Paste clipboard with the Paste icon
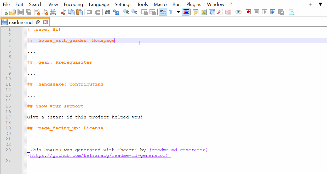The width and height of the screenshot is (327, 174). (79, 12)
